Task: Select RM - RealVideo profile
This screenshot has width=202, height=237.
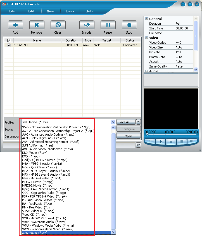Action: (x=66, y=207)
